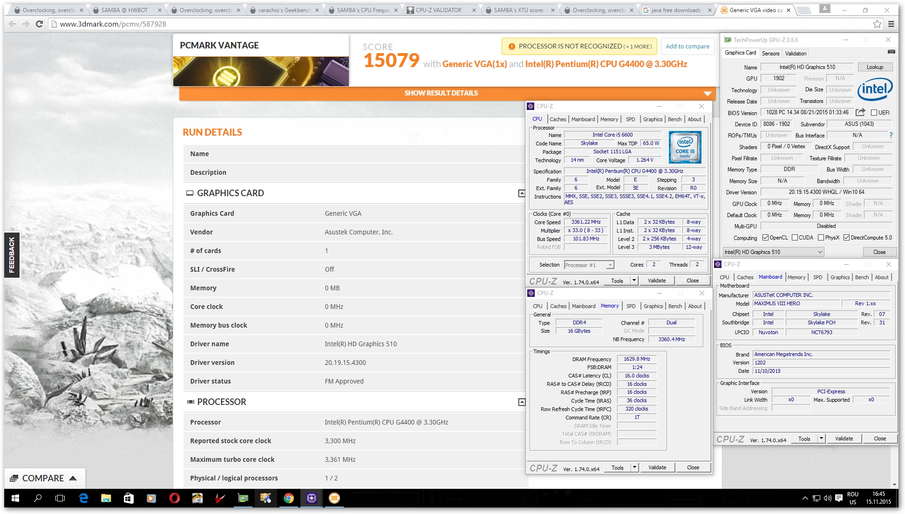Bookmark page with star icon
This screenshot has width=905, height=514.
tap(877, 24)
